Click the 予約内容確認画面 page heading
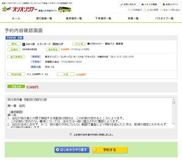This screenshot has height=167, width=182. click(x=24, y=31)
